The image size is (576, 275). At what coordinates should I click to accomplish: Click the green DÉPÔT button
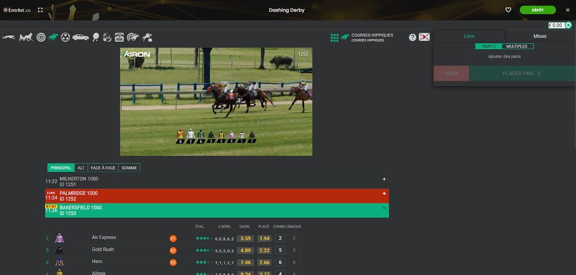538,10
